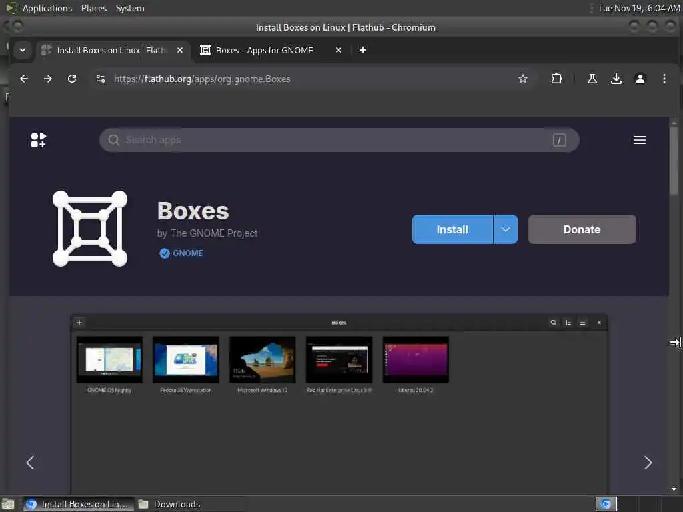Click the workspace switcher in bottom panel

click(606, 504)
